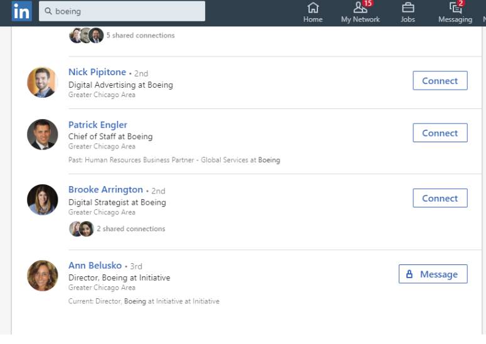
Task: Click 'Chief of Staff at Boeing' headline
Action: coord(110,137)
